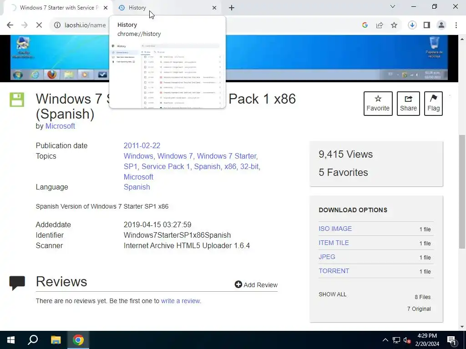The width and height of the screenshot is (466, 349).
Task: Open the SP1 topic link
Action: 131,166
